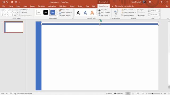Open the Design tab
Screen dimensions: 170x95
tap(32, 6)
